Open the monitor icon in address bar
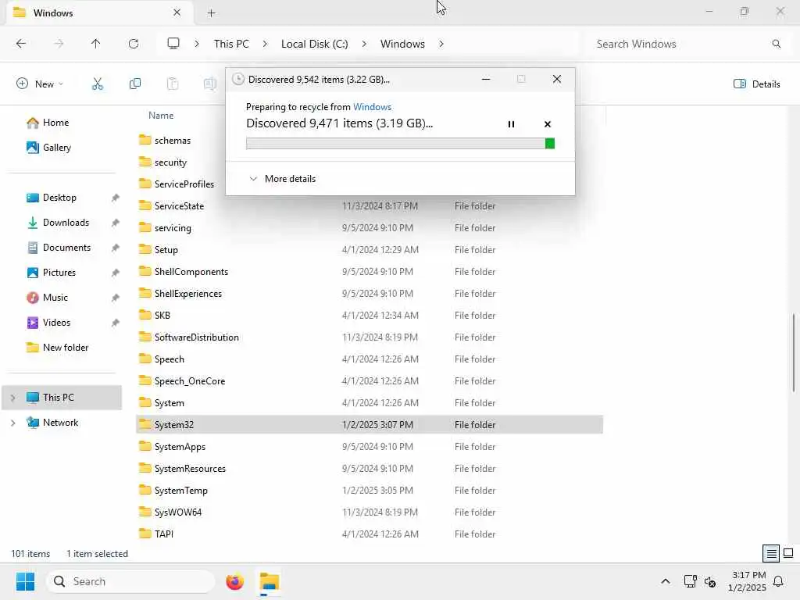The image size is (800, 600). (x=173, y=44)
